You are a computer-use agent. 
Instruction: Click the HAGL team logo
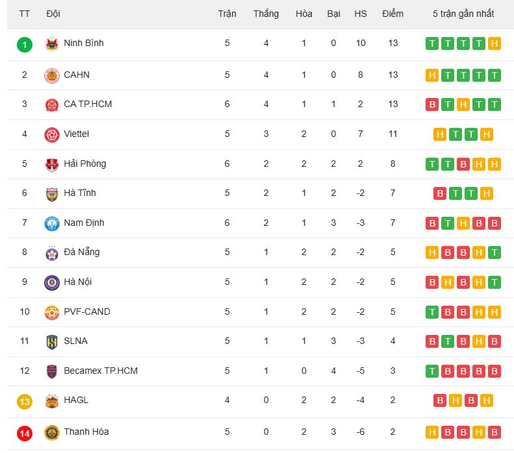pos(52,401)
